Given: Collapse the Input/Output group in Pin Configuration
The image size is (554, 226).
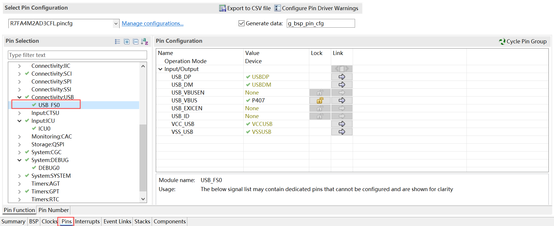Looking at the screenshot, I should (160, 69).
